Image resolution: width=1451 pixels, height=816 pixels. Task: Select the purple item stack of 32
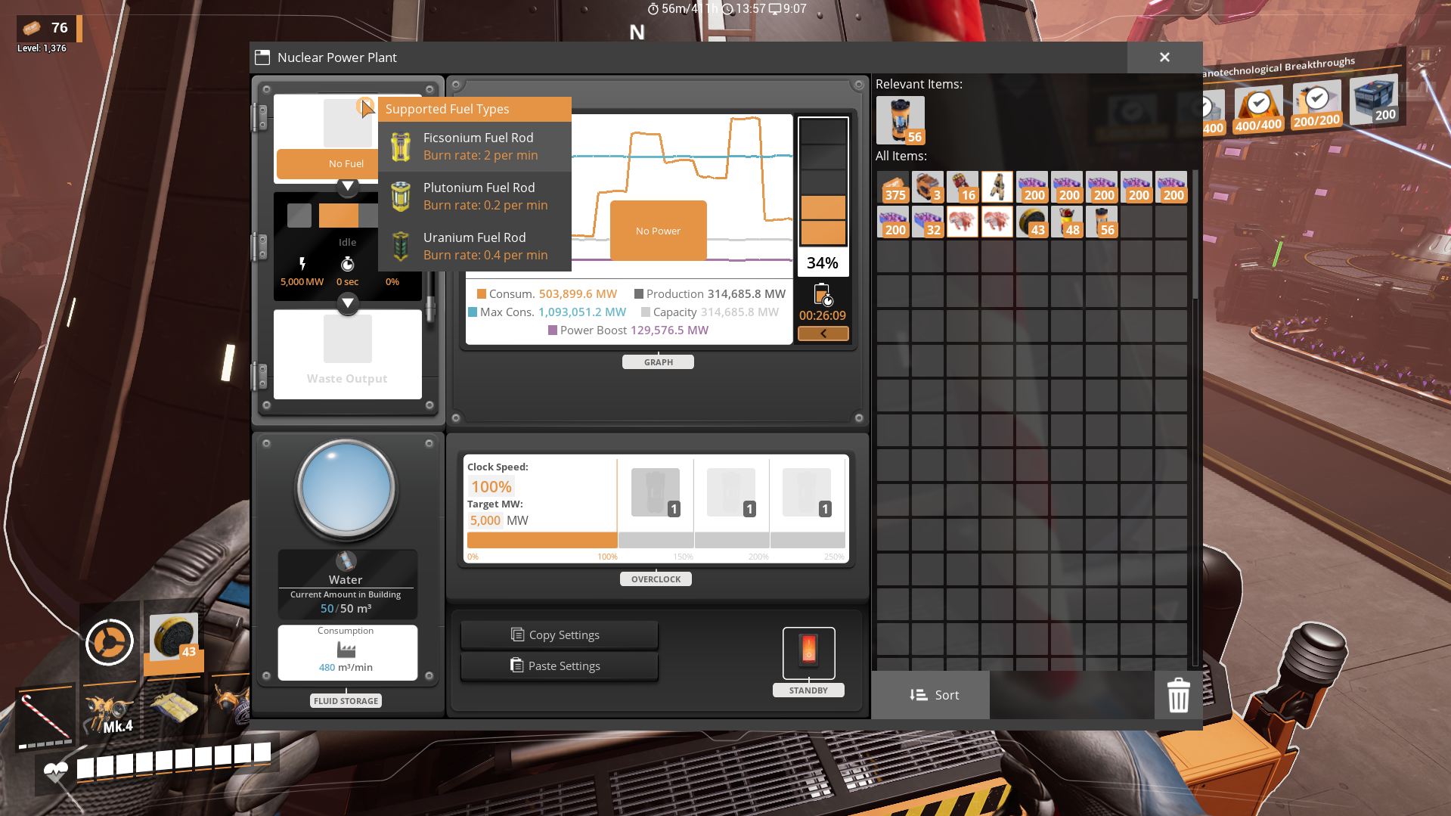point(928,222)
